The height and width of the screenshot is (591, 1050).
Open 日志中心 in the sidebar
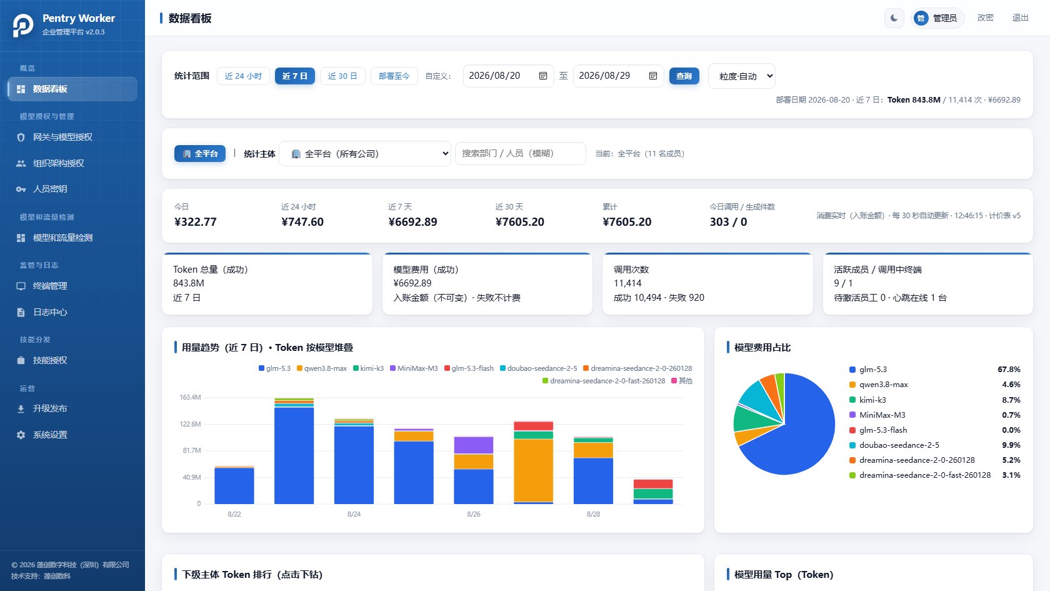click(x=72, y=312)
